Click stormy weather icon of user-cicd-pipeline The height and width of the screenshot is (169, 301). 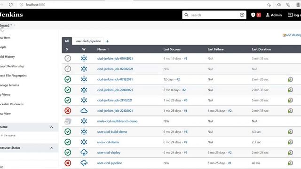[x=84, y=163]
